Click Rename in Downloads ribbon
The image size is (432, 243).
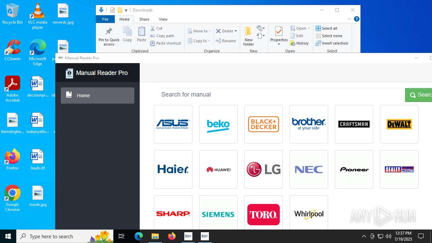(226, 41)
